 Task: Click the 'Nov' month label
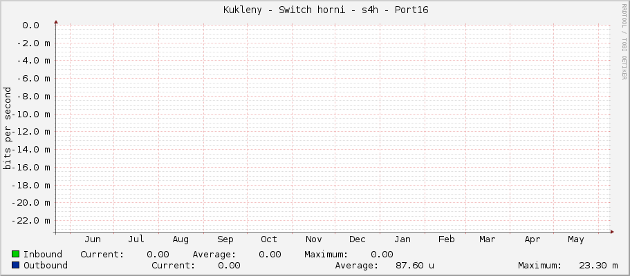(x=313, y=239)
